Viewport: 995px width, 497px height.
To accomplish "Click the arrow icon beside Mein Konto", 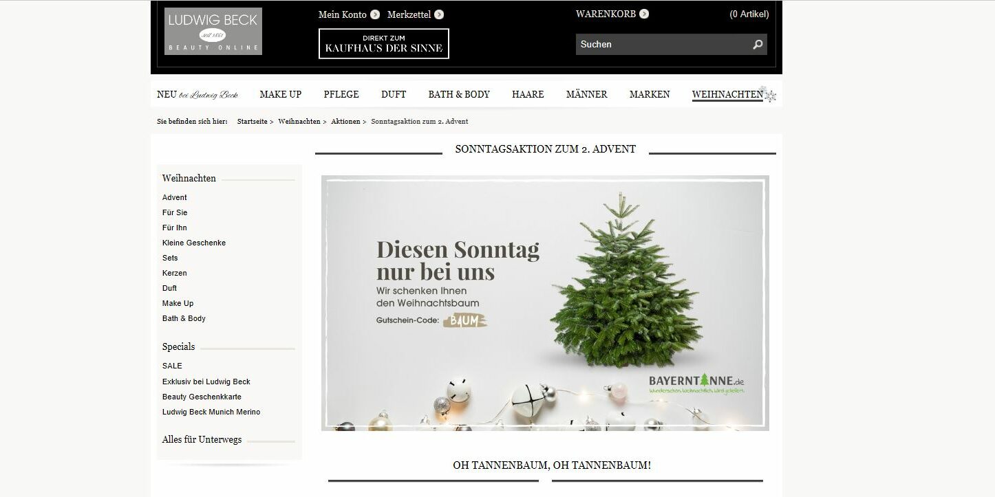I will coord(375,14).
